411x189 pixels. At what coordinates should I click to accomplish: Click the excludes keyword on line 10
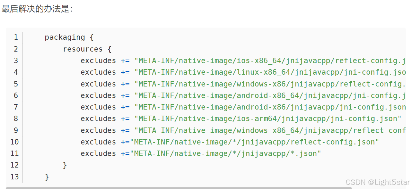[x=98, y=142]
